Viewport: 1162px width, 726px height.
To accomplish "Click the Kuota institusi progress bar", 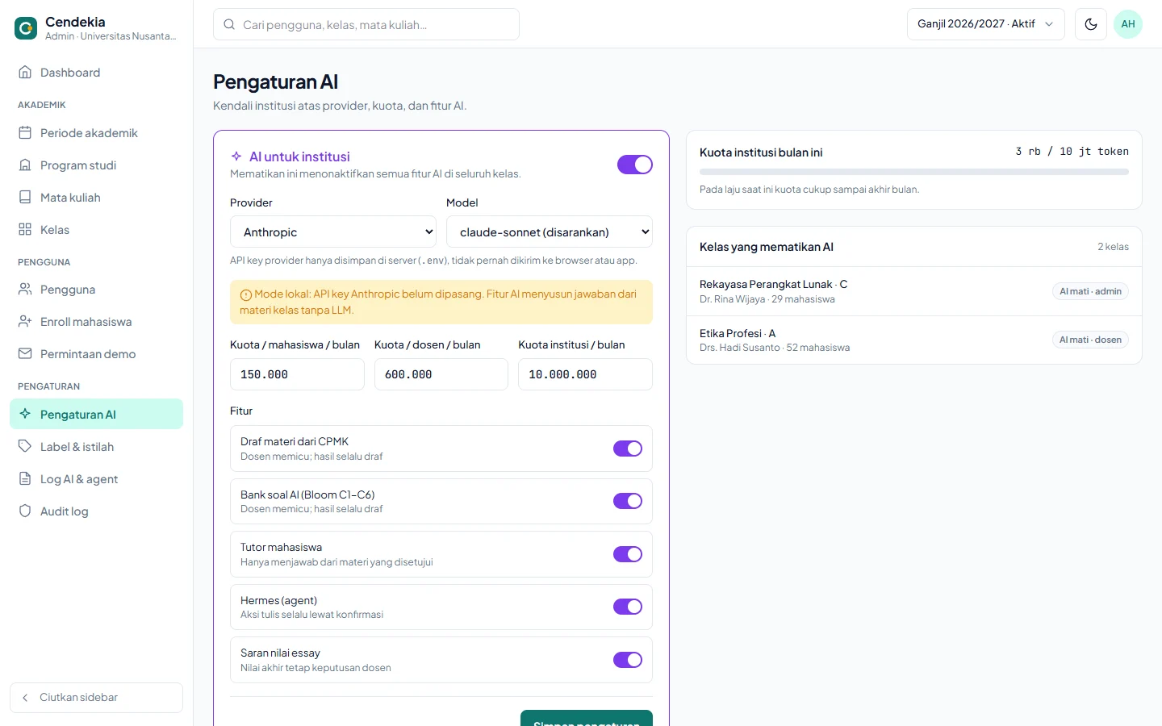I will pyautogui.click(x=914, y=172).
